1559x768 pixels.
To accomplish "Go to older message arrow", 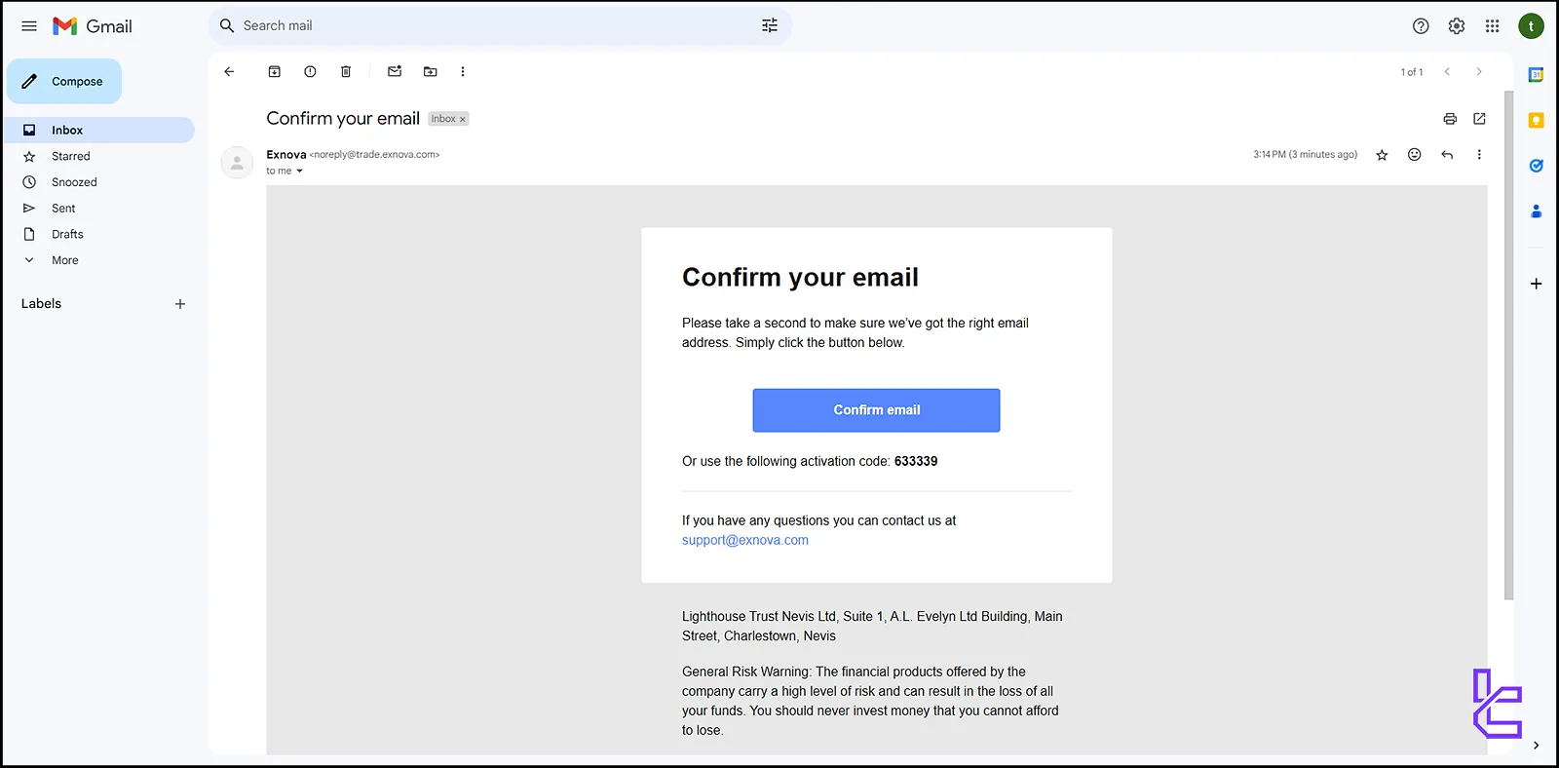I will (1479, 71).
